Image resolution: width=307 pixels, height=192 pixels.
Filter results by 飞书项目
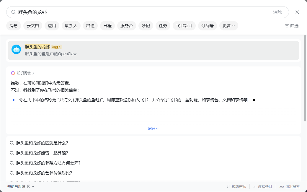tap(184, 26)
